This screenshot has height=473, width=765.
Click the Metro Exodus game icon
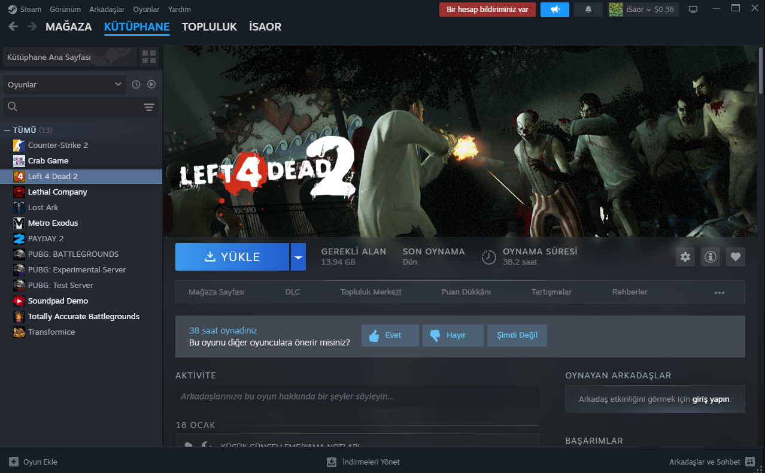click(x=19, y=223)
